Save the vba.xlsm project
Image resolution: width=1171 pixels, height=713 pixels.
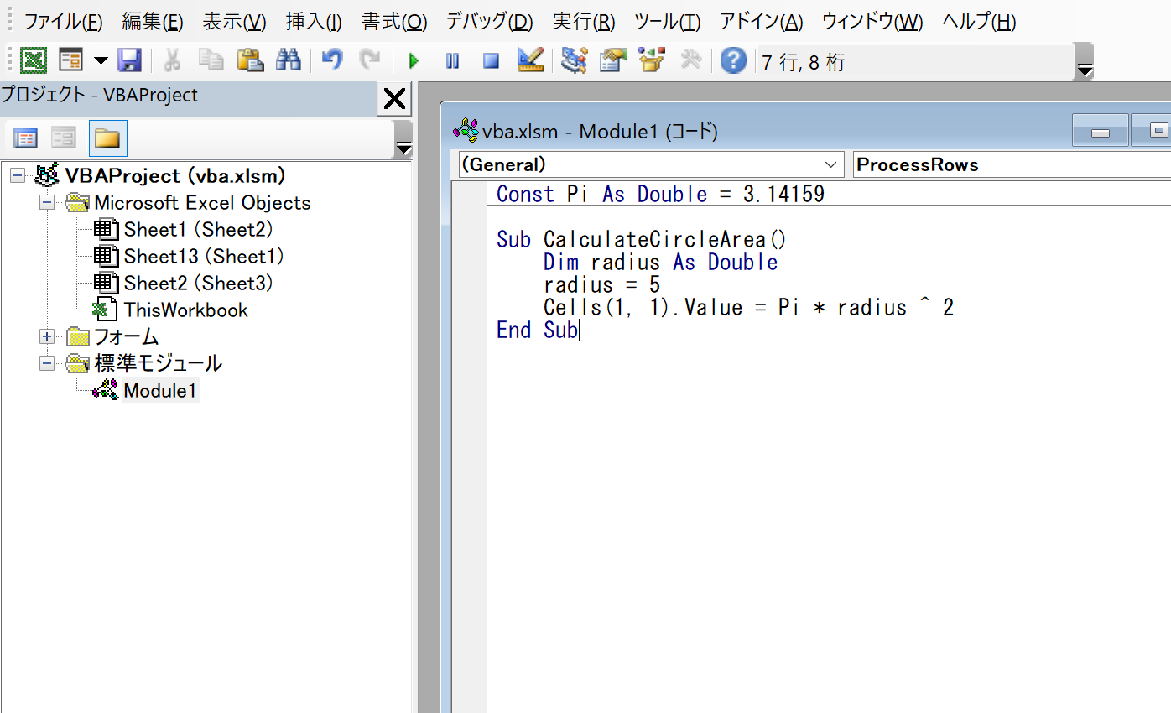click(130, 60)
